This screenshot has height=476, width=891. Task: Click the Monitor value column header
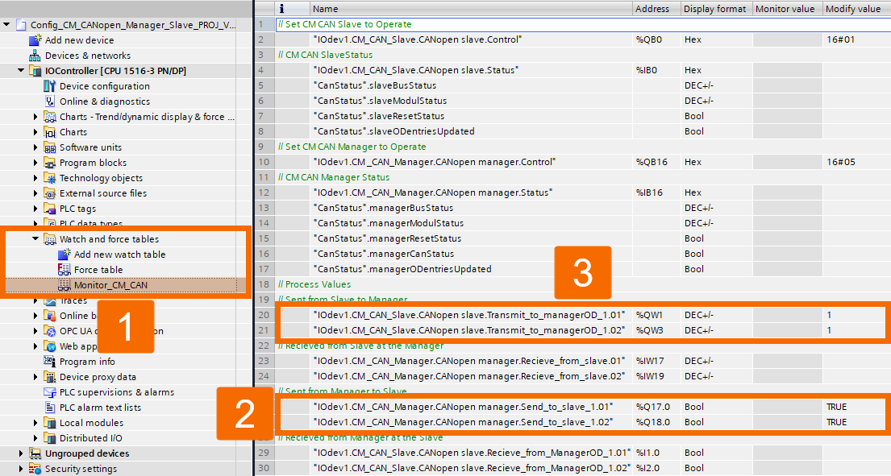pyautogui.click(x=787, y=9)
